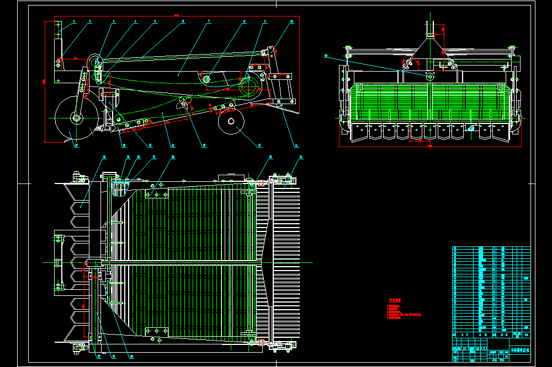Click the small rear support wheel
The image size is (552, 367).
pos(231,121)
